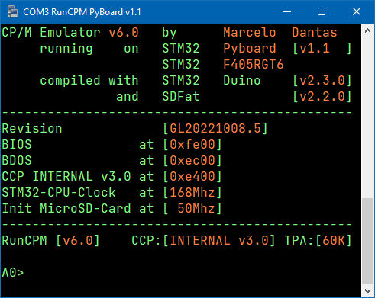Screen dimensions: 375x298
Task: Minimize the COM3 RunCPM window
Action: click(287, 11)
